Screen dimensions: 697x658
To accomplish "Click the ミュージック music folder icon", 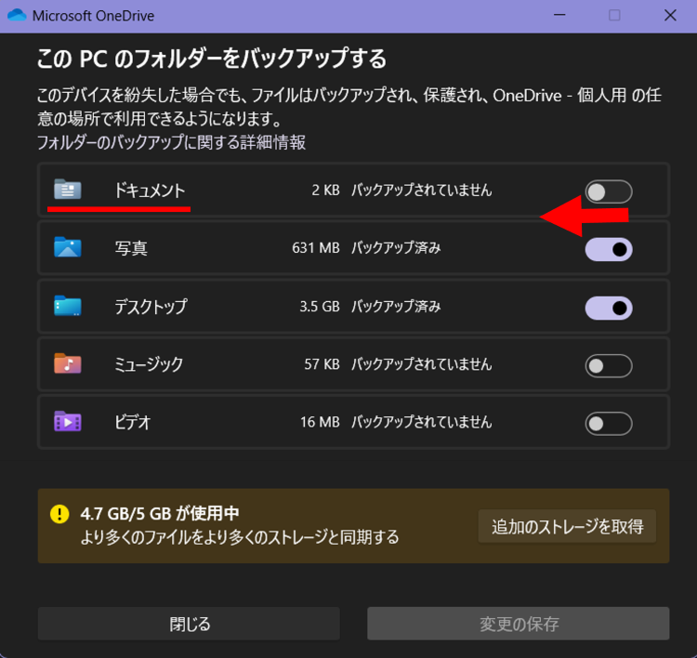I will click(x=68, y=363).
